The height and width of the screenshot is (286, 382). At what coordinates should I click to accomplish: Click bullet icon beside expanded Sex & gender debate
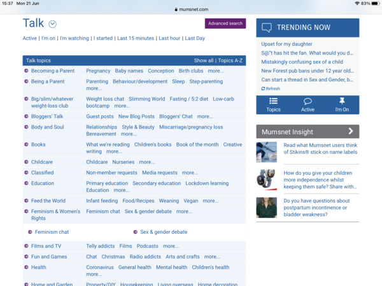pyautogui.click(x=135, y=232)
